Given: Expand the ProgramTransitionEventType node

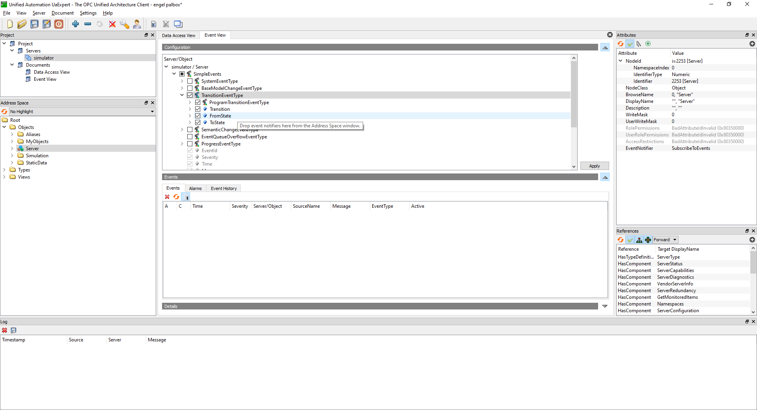Looking at the screenshot, I should [x=189, y=102].
